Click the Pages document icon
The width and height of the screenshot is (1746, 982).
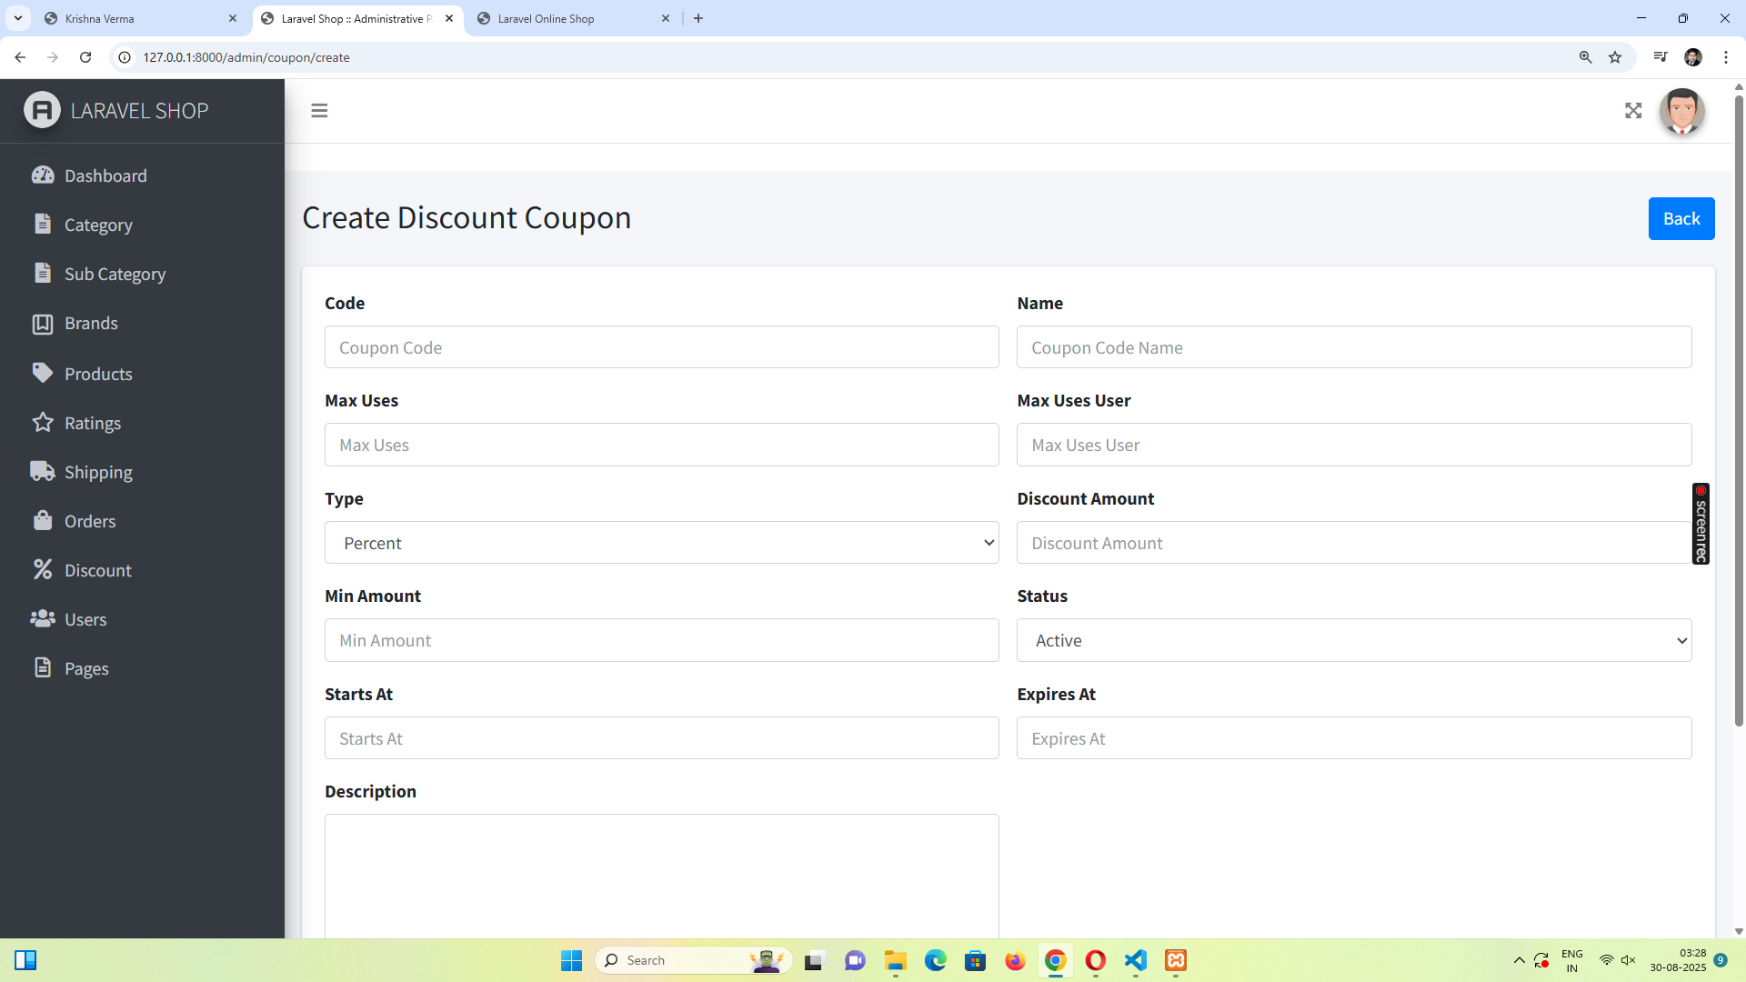point(43,667)
